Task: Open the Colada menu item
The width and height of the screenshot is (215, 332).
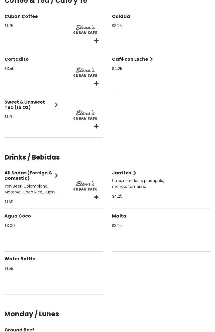Action: pyautogui.click(x=121, y=17)
